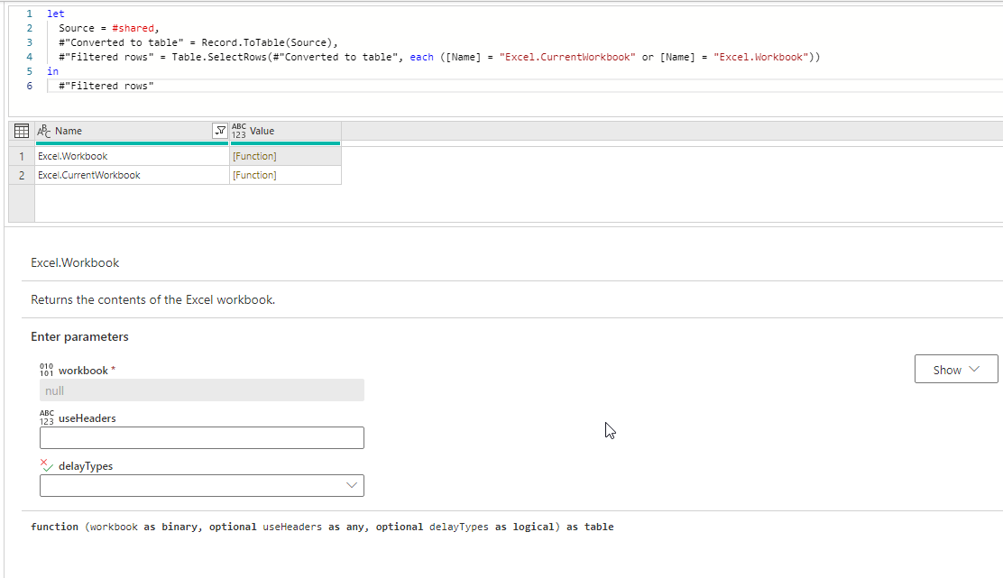This screenshot has width=1003, height=578.
Task: Click the binary type icon beside workbook
Action: point(47,371)
